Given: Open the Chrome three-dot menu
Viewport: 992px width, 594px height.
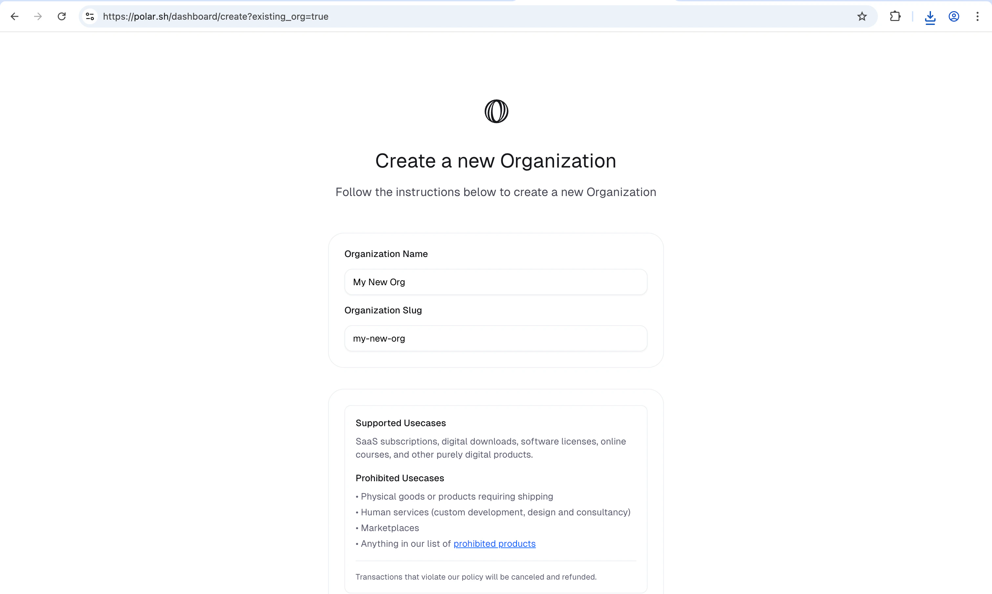Looking at the screenshot, I should tap(977, 16).
